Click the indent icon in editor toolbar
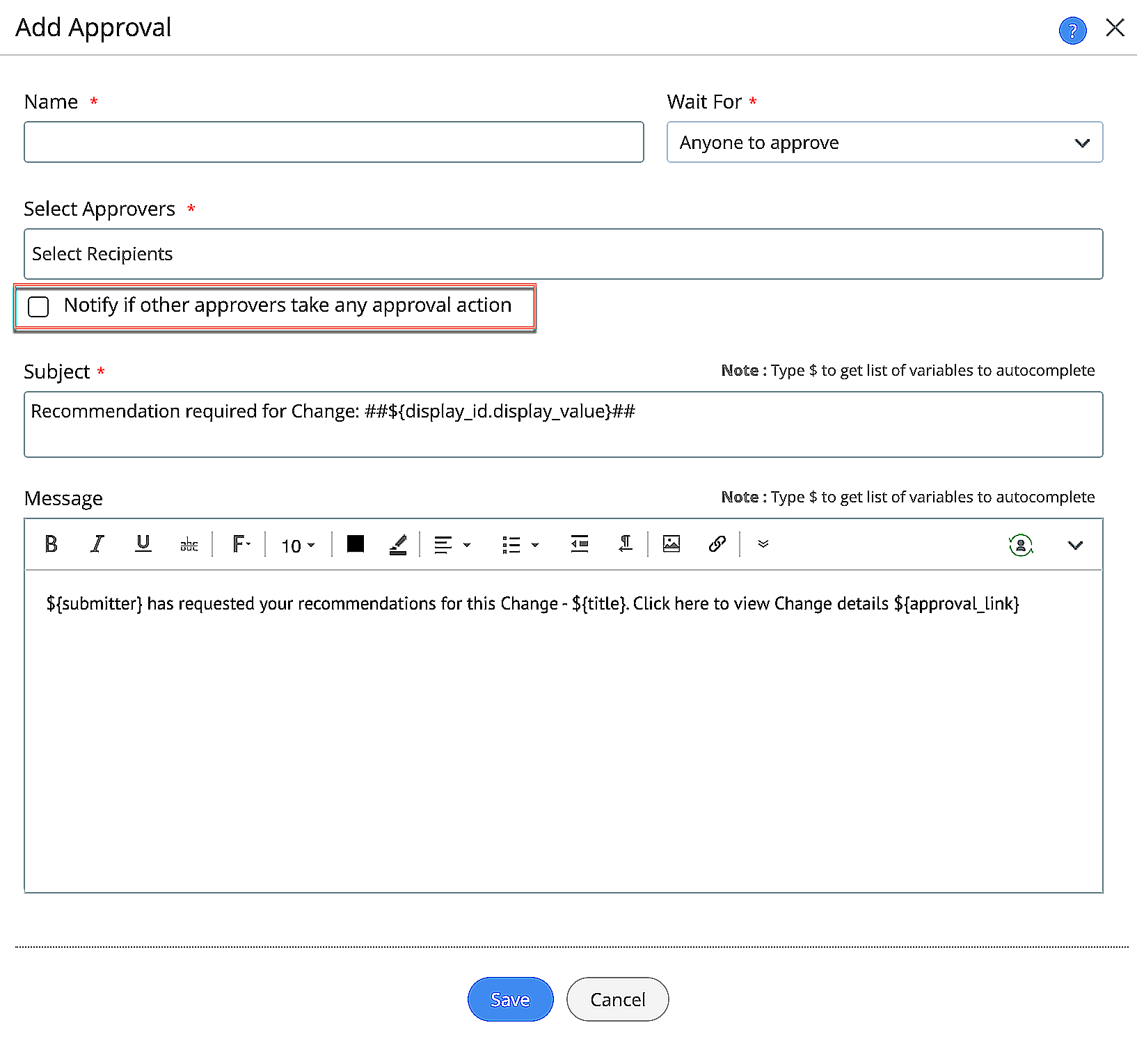The image size is (1137, 1041). [x=579, y=544]
